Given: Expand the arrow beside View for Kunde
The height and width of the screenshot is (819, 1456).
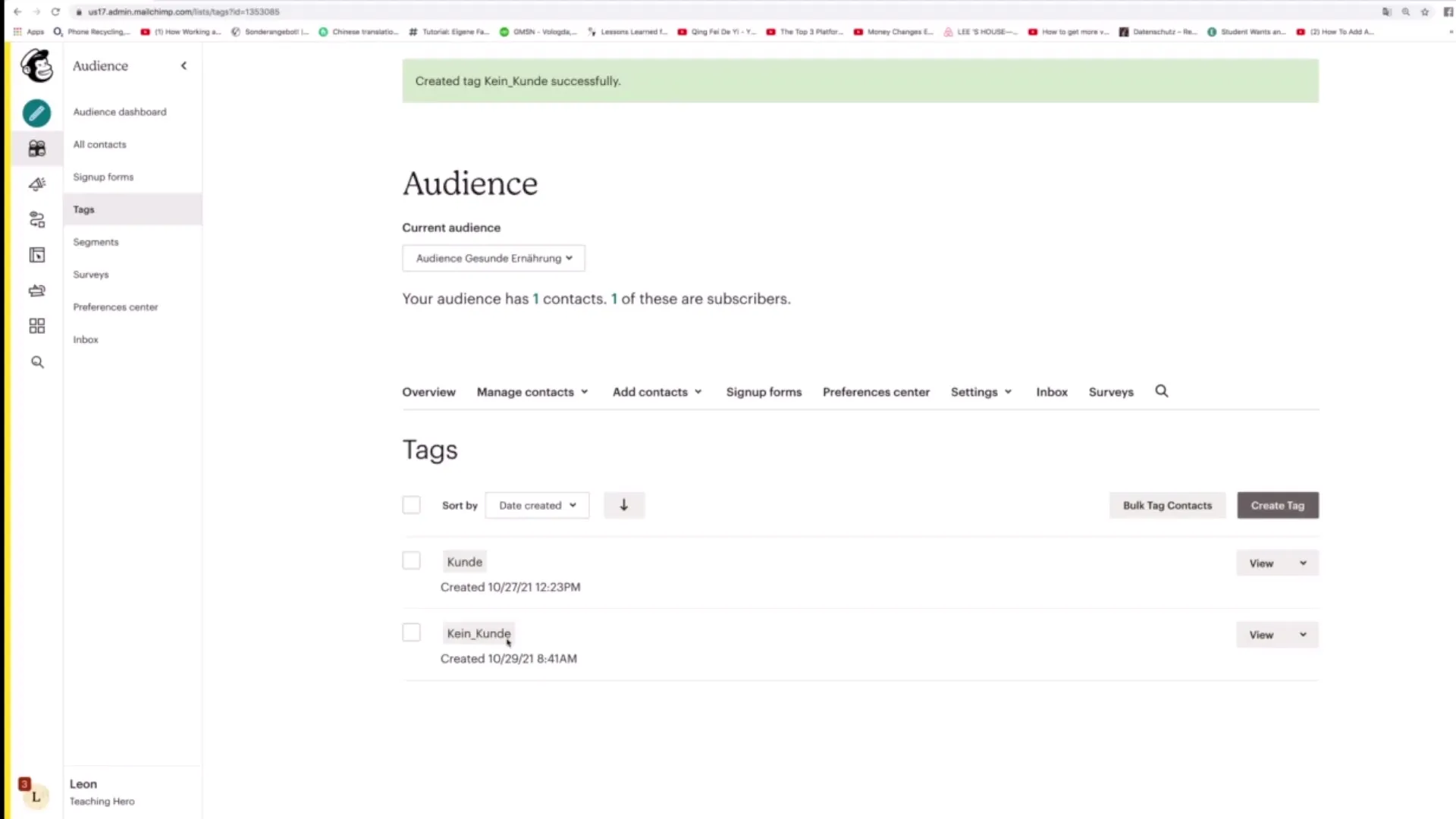Looking at the screenshot, I should pos(1303,563).
